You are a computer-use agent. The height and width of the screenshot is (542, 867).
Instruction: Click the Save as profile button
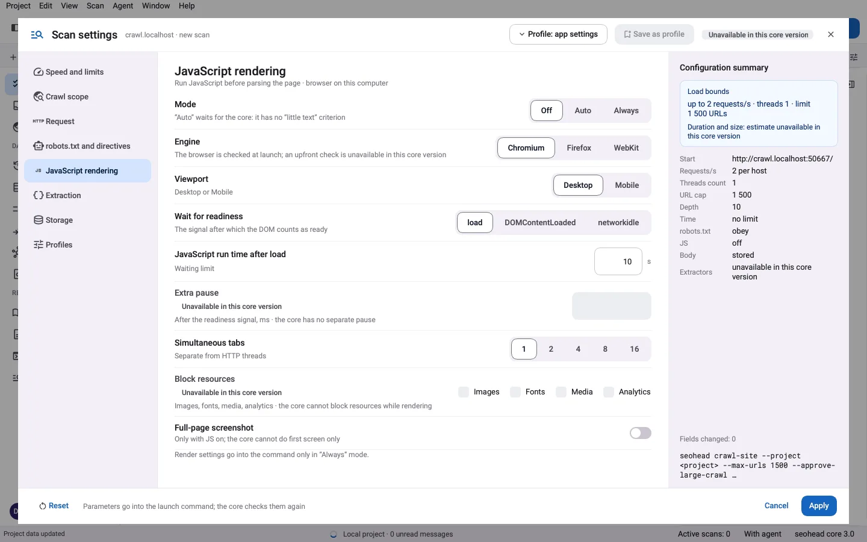tap(654, 34)
